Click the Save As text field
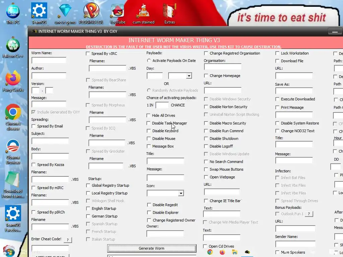The height and width of the screenshot is (257, 343). tap(294, 91)
